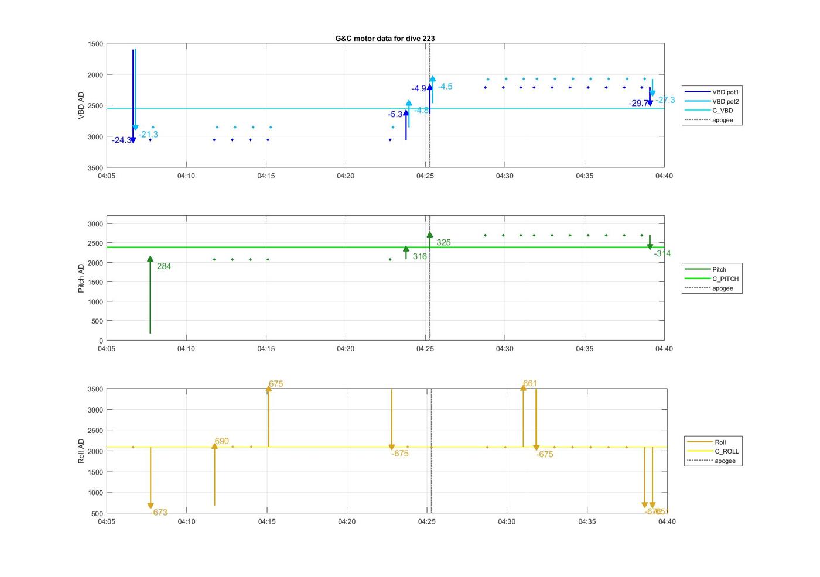The width and height of the screenshot is (820, 577).
Task: Click the "3500" tick on Roll AD axis
Action: 95,389
